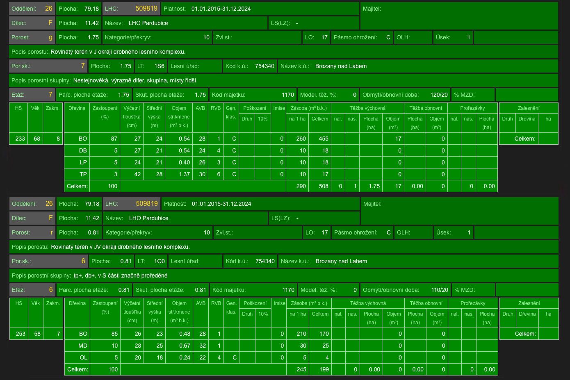Click Věk value 58

coord(37,334)
